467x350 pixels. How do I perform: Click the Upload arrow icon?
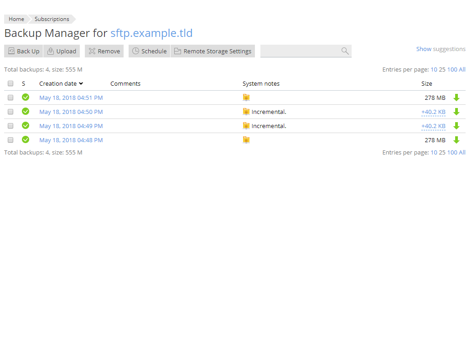coord(50,51)
